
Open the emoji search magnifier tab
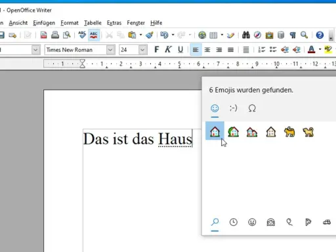215,222
